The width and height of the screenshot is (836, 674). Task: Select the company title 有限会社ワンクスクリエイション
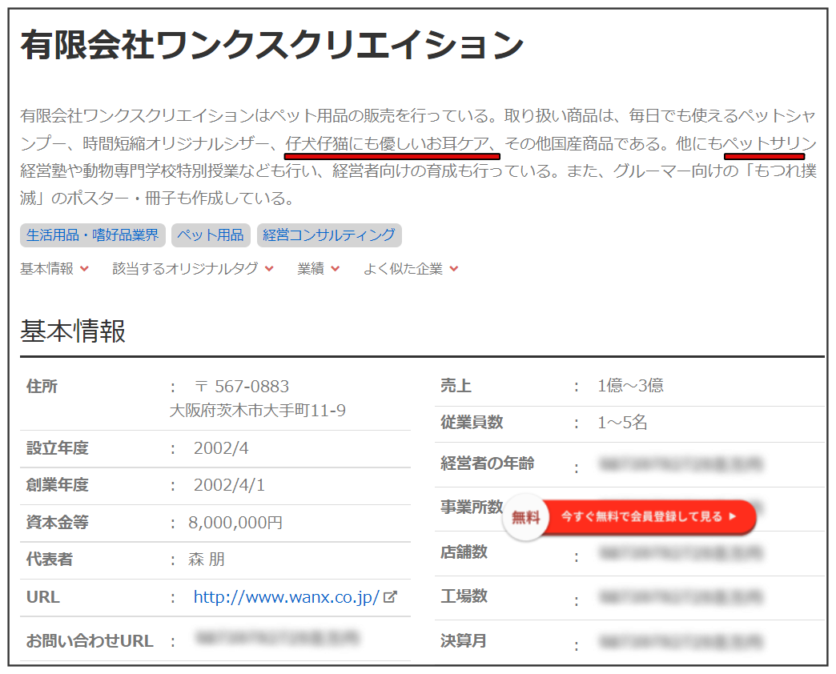point(272,45)
